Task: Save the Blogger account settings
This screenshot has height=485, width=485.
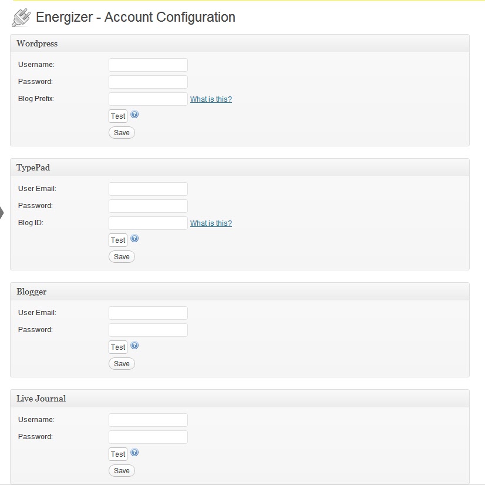Action: tap(122, 363)
